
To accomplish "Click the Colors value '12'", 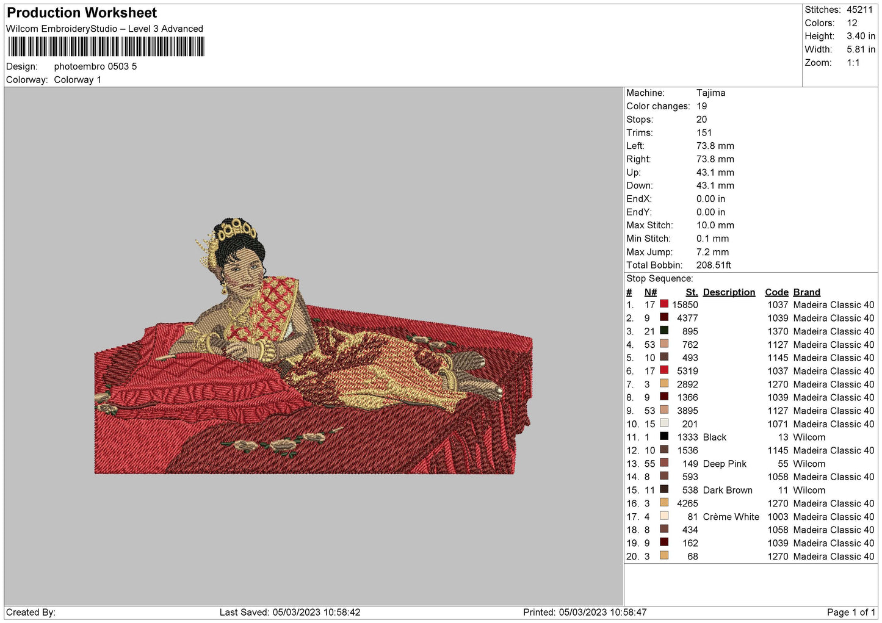I will tap(852, 23).
